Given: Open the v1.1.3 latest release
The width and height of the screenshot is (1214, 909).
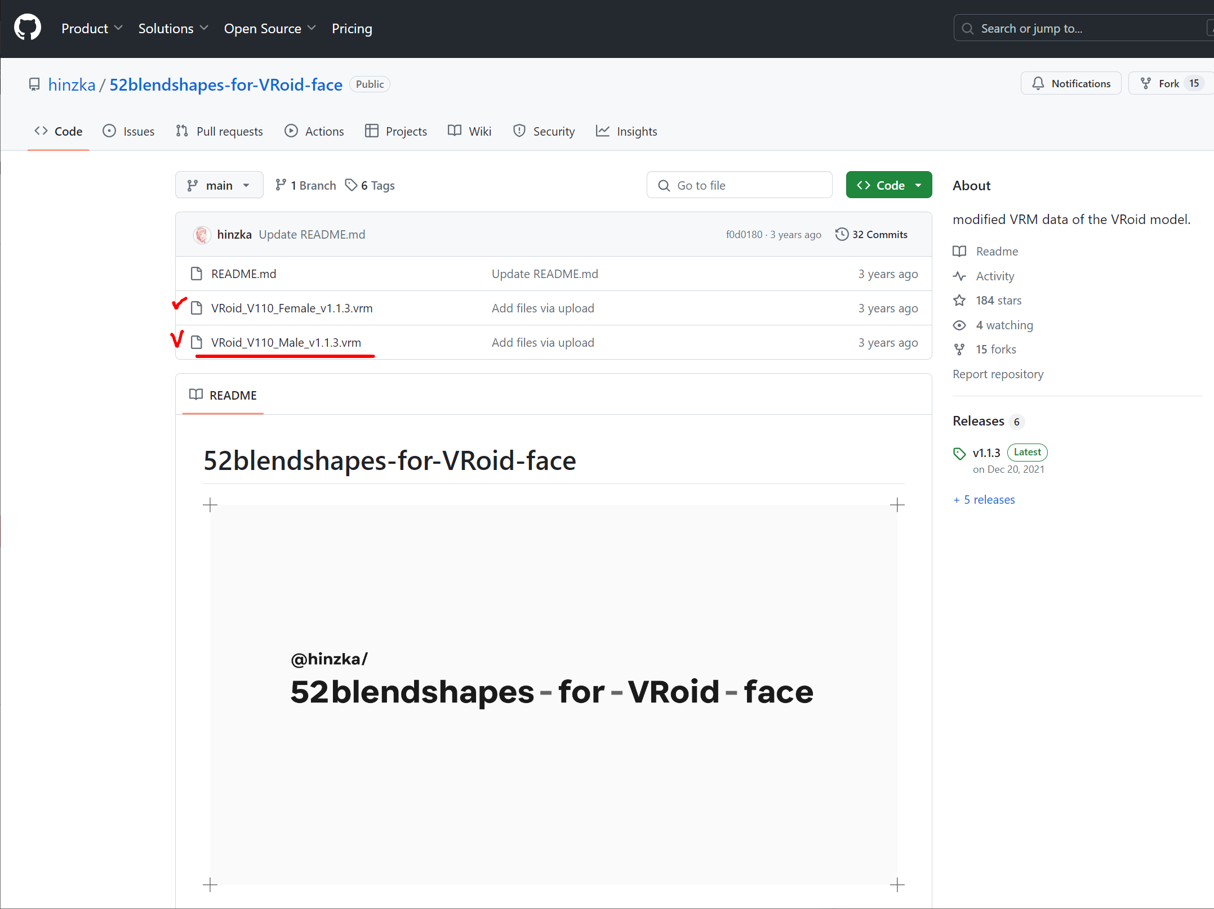Looking at the screenshot, I should pos(986,453).
